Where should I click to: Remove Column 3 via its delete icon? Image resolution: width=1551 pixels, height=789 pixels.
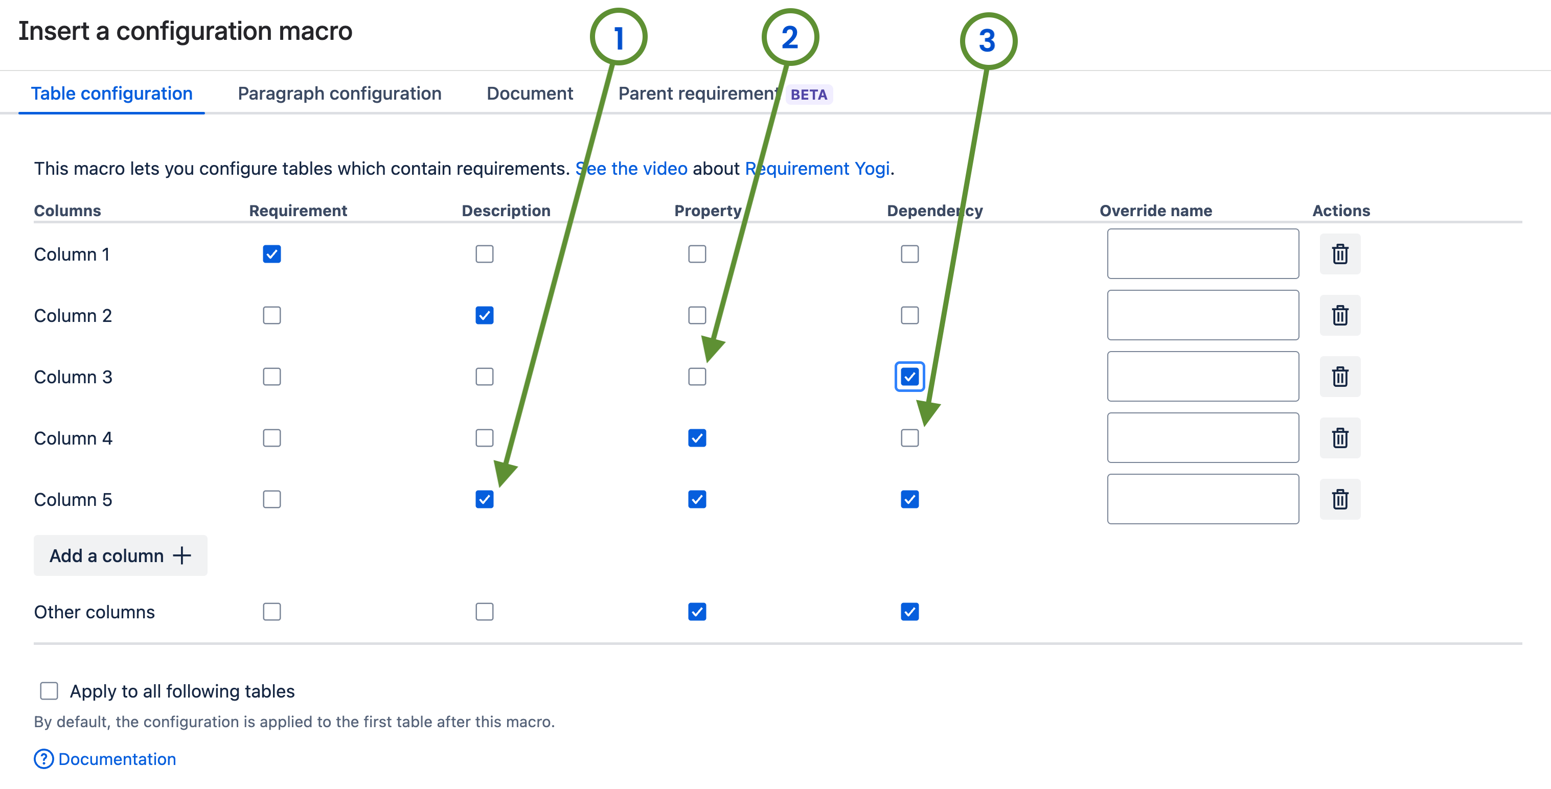pyautogui.click(x=1340, y=376)
